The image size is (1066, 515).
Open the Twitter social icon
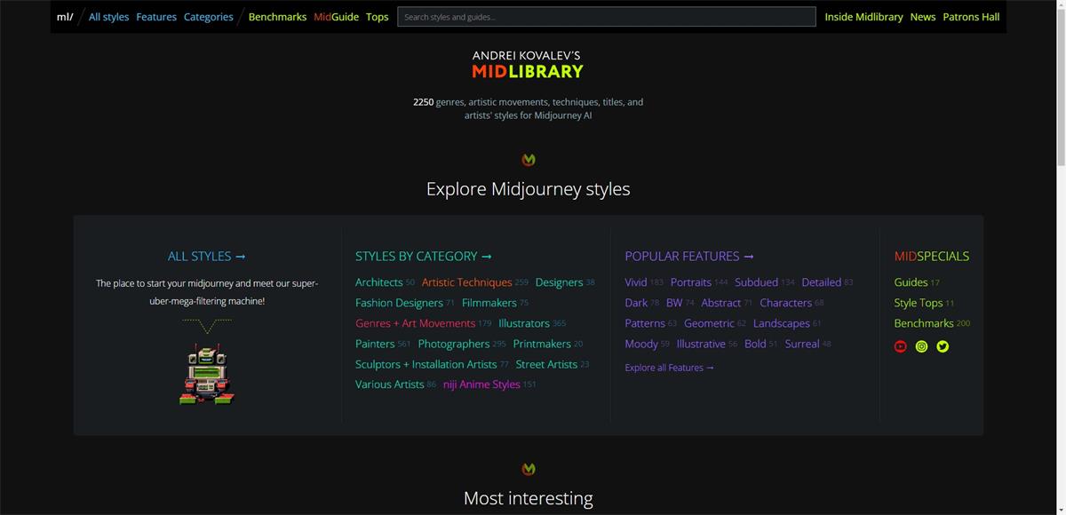[x=943, y=346]
